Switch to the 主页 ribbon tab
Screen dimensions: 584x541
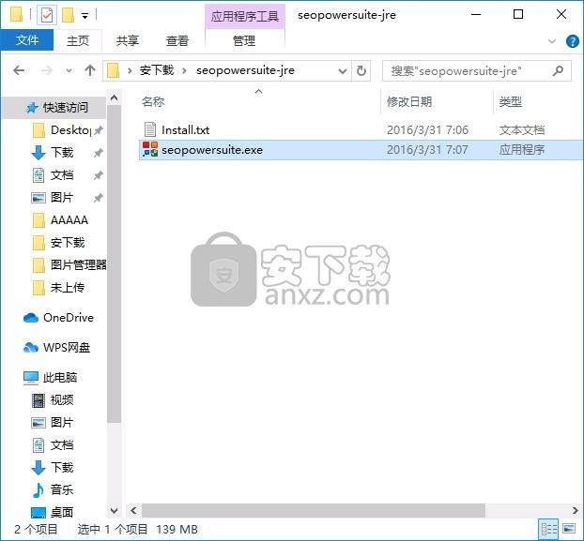click(78, 40)
